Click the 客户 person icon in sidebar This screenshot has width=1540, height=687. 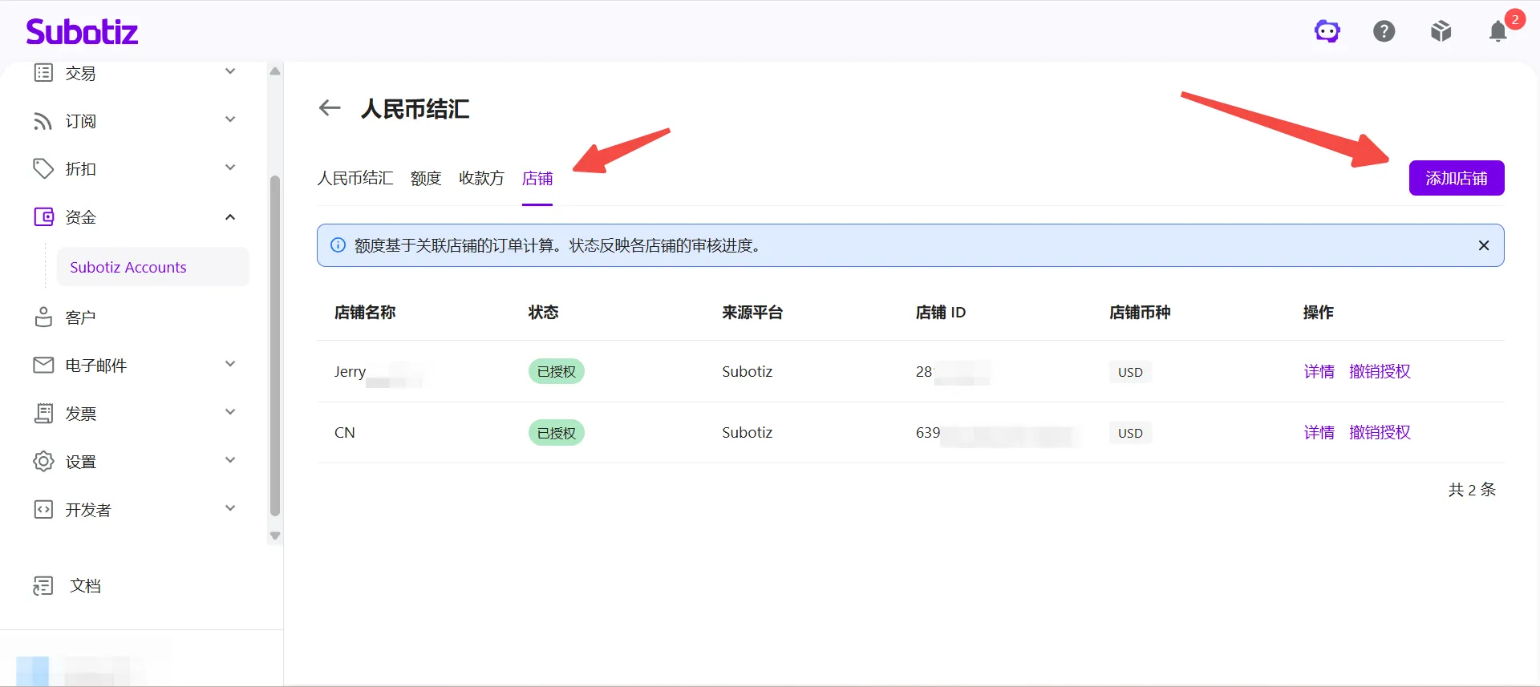[x=43, y=317]
